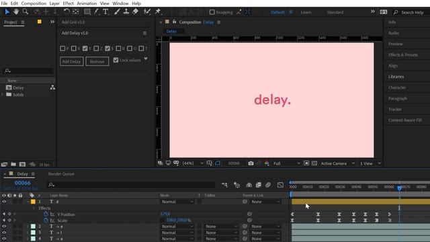Click the Project panel yellow label swatch
Image resolution: width=430 pixels, height=242 pixels.
click(40, 22)
